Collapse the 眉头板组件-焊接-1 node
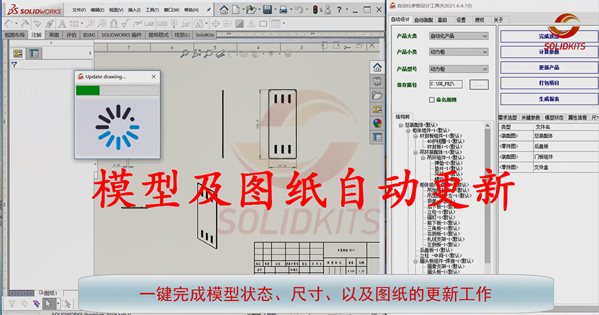 click(416, 262)
